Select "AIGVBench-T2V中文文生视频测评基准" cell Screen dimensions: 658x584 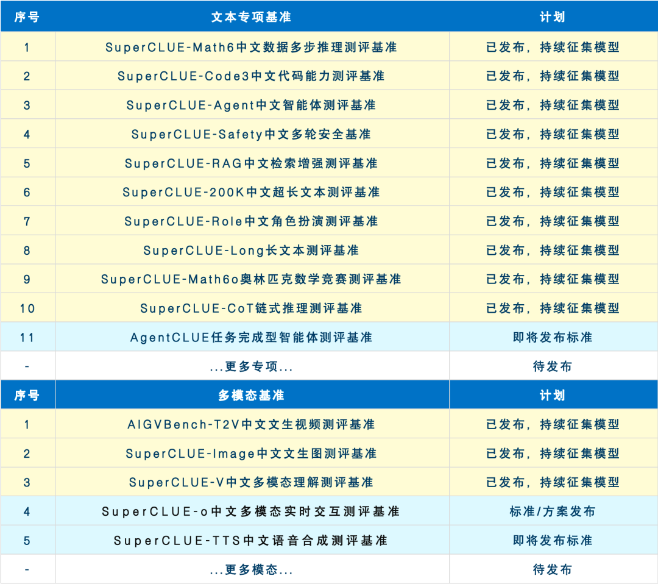tap(252, 424)
